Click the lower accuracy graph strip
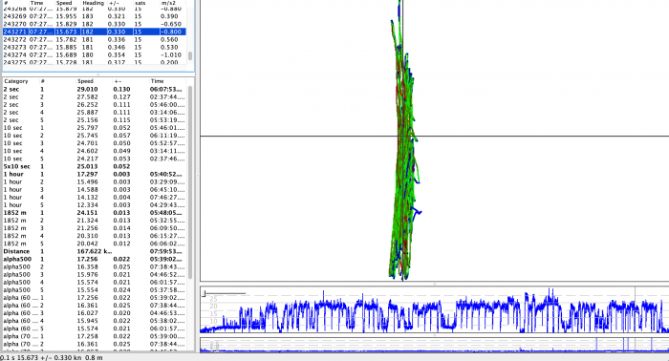 pyautogui.click(x=434, y=345)
